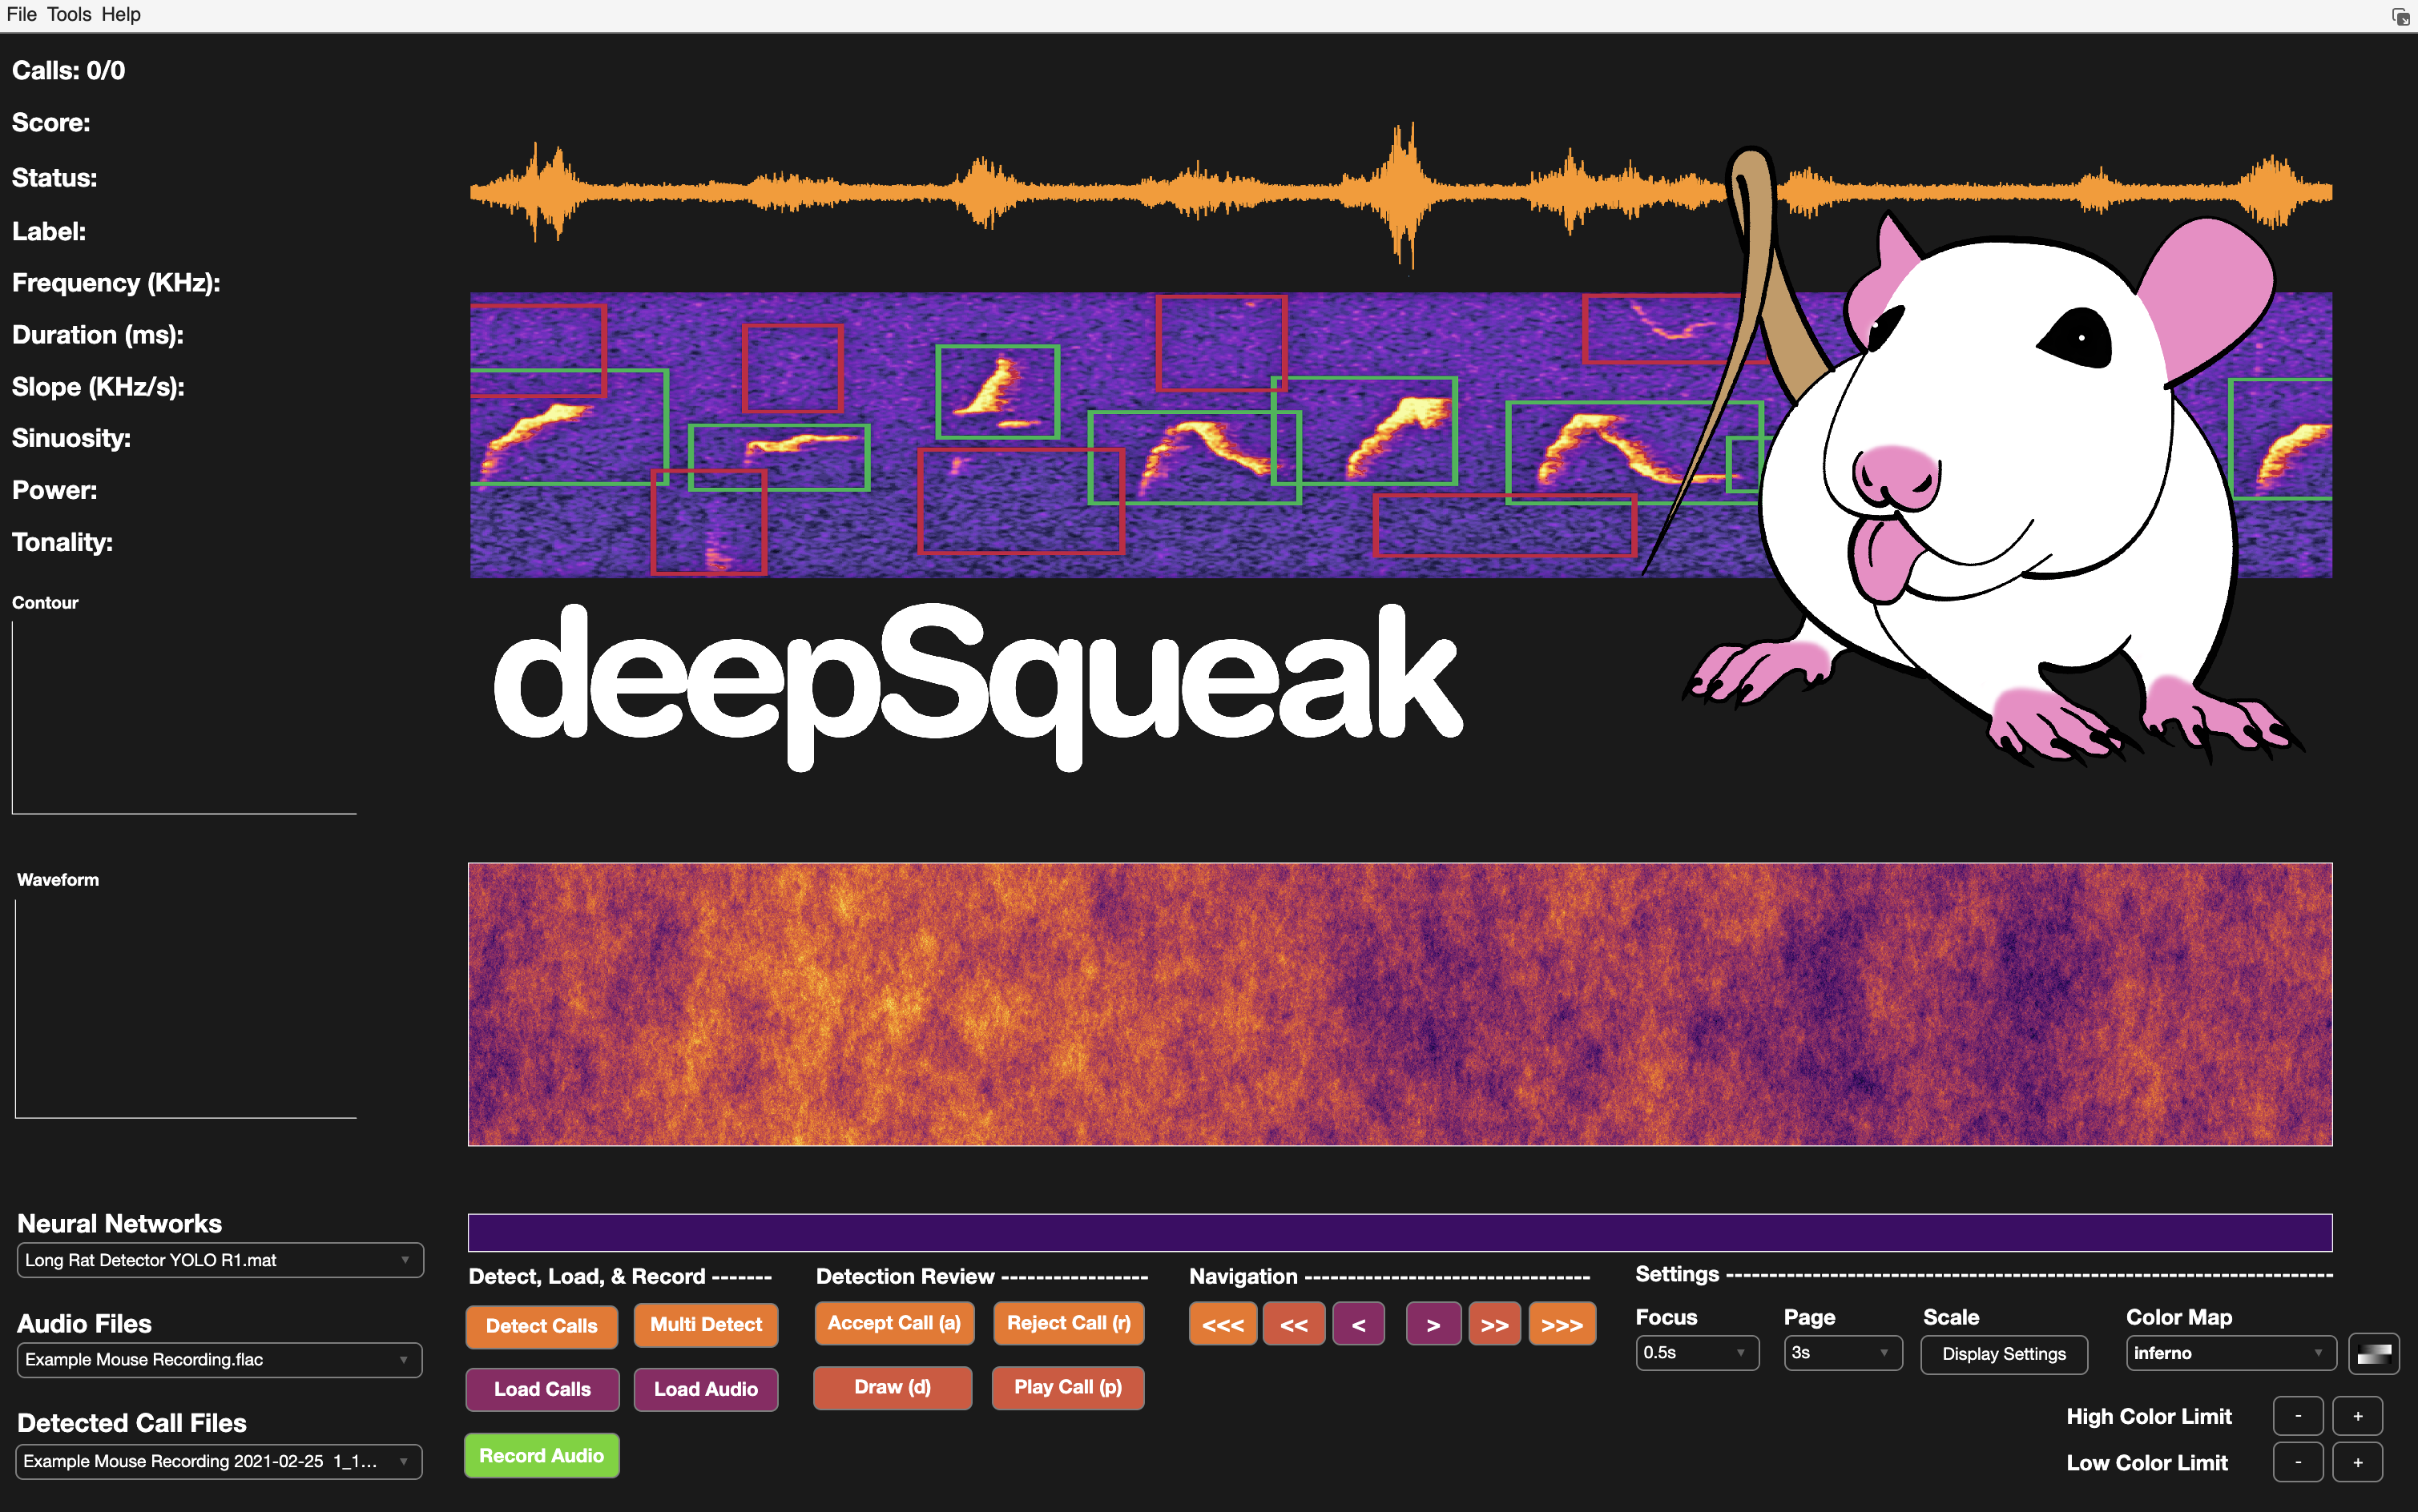The width and height of the screenshot is (2418, 1512).
Task: Expand the Neural Networks dropdown
Action: [x=220, y=1260]
